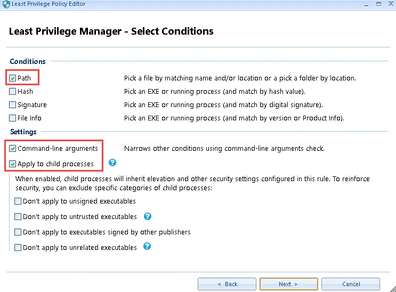Check Don't apply to untrusted executables
The height and width of the screenshot is (292, 396).
pyautogui.click(x=18, y=217)
